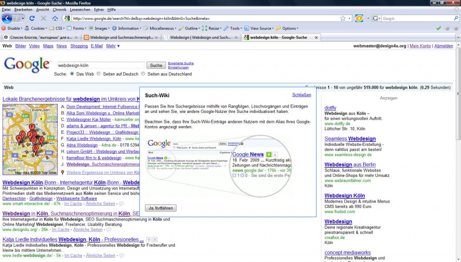Click the Google search query field
Image resolution: width=461 pixels, height=262 pixels.
coord(100,65)
